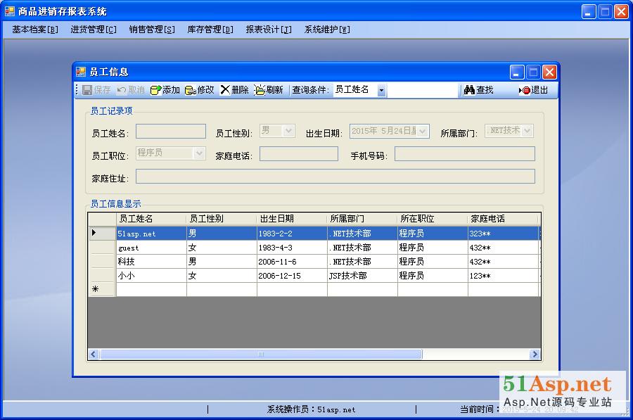Open the department (所属部门) dropdown
The image size is (633, 420).
click(x=527, y=131)
